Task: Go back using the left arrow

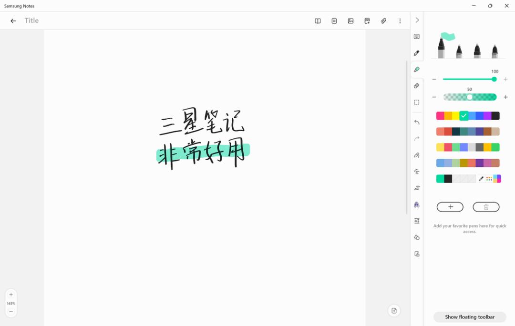Action: click(x=13, y=20)
